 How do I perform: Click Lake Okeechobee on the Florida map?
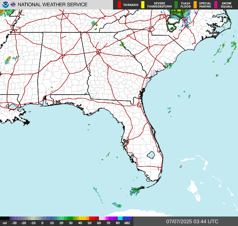coord(151,155)
